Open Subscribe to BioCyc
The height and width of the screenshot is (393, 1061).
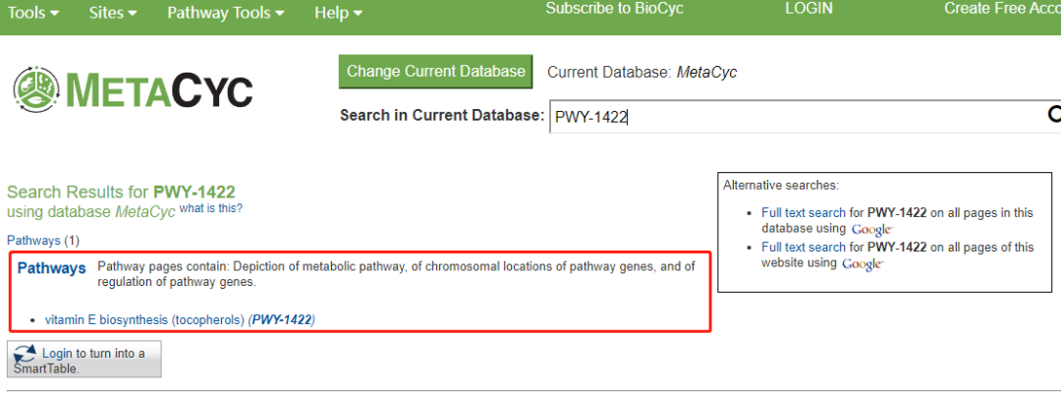click(614, 9)
